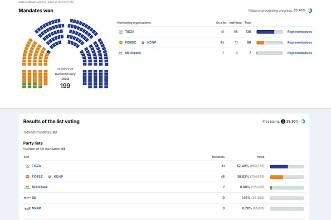
Task: Click the info icon beside Processing 39.30%
Action: (x=283, y=121)
